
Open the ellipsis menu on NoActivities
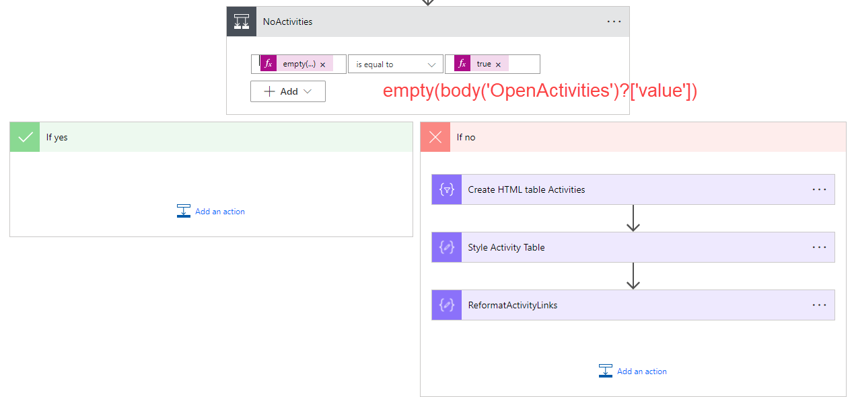(x=613, y=21)
